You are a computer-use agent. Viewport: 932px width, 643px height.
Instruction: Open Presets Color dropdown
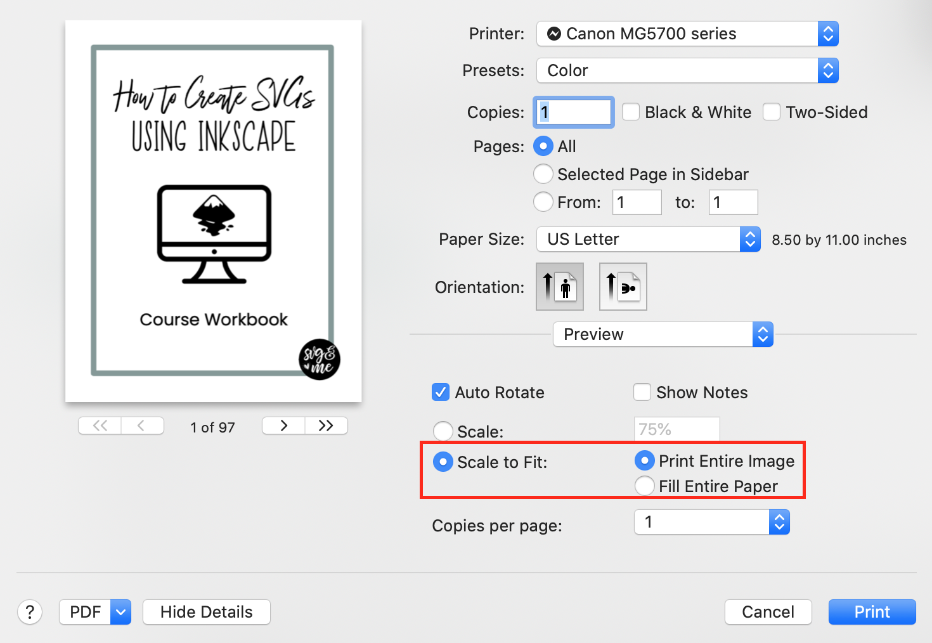[687, 70]
